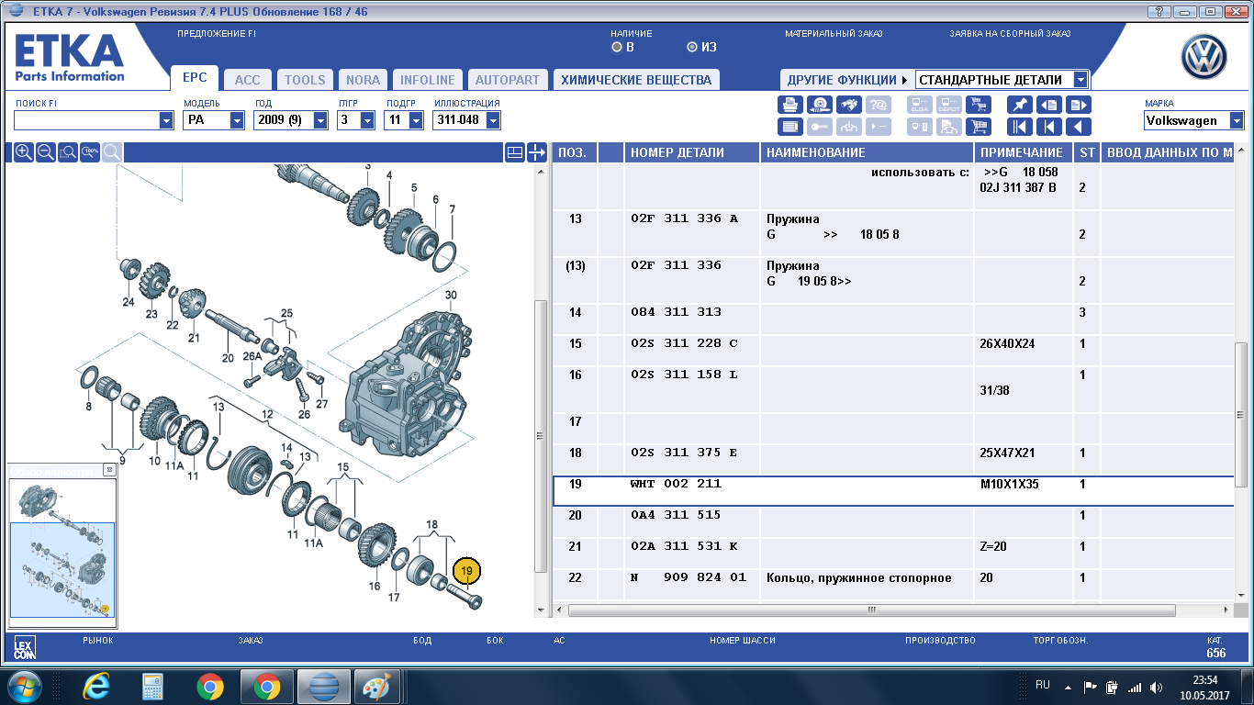The width and height of the screenshot is (1254, 705).
Task: Expand the ГОД dropdown showing 2009 (9)
Action: (x=320, y=120)
